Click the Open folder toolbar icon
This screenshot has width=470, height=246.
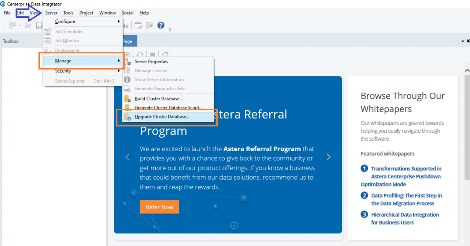point(28,25)
